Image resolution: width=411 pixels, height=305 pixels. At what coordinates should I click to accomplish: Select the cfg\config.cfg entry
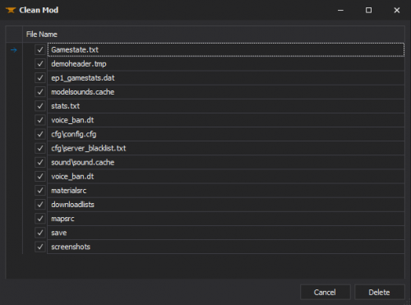tap(226, 134)
